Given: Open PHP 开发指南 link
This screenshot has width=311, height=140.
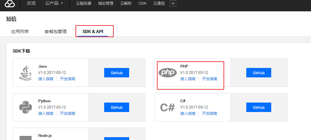Looking at the screenshot, I should [x=210, y=79].
